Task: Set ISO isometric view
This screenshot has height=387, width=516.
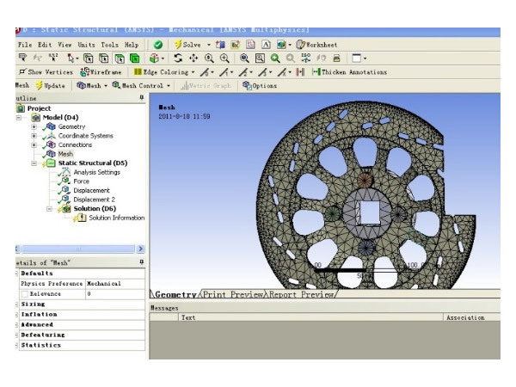Action: pos(305,58)
